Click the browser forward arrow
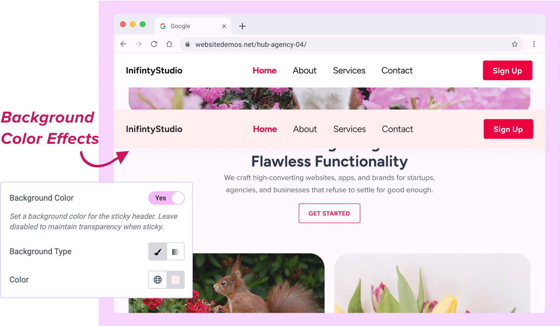This screenshot has height=326, width=560. tap(139, 44)
